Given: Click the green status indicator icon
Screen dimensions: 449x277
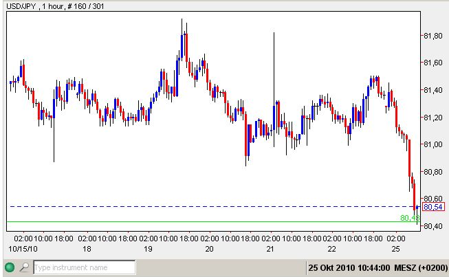Looking at the screenshot, I should pyautogui.click(x=10, y=267).
